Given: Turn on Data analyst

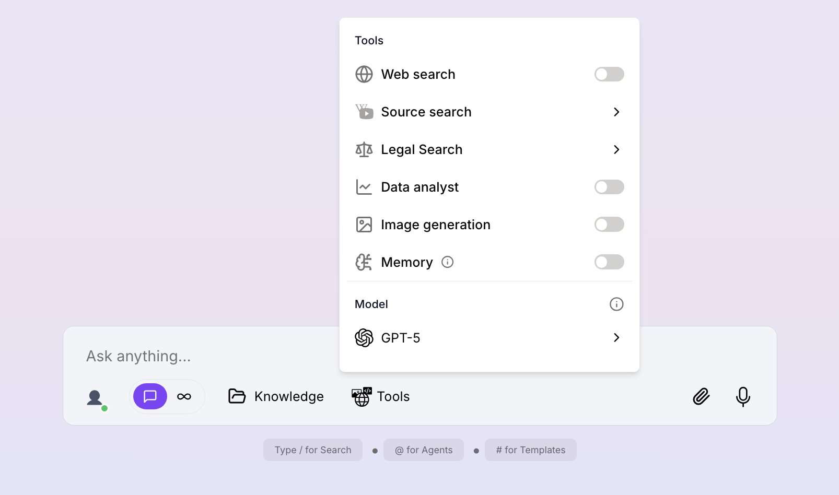Looking at the screenshot, I should (609, 187).
